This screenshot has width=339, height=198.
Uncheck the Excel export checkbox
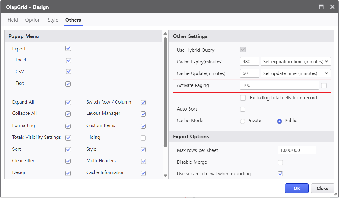coord(68,60)
